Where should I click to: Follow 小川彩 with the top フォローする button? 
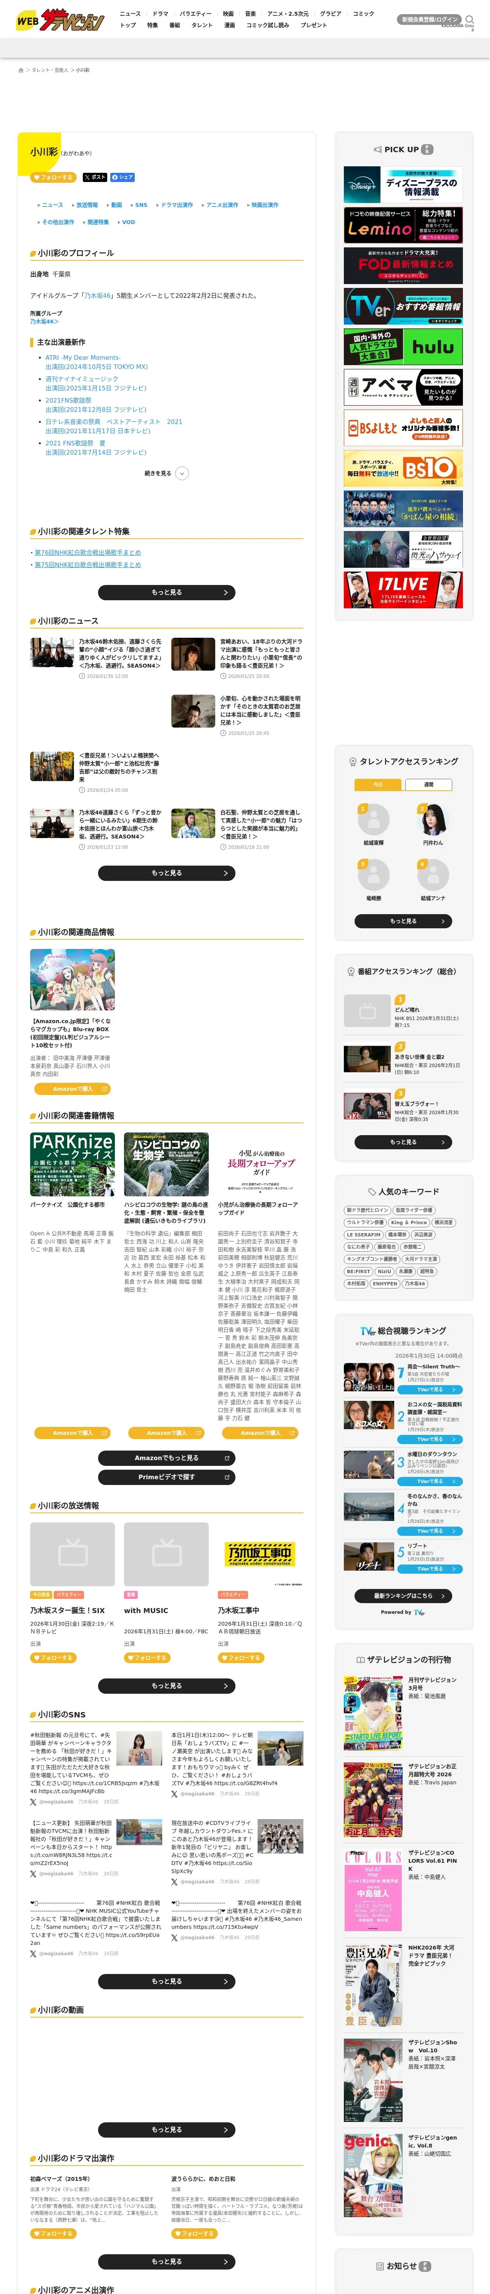tap(53, 177)
